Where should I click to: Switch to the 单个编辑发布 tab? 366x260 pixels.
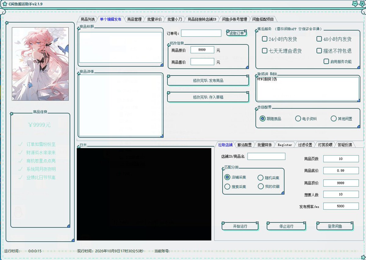110,19
